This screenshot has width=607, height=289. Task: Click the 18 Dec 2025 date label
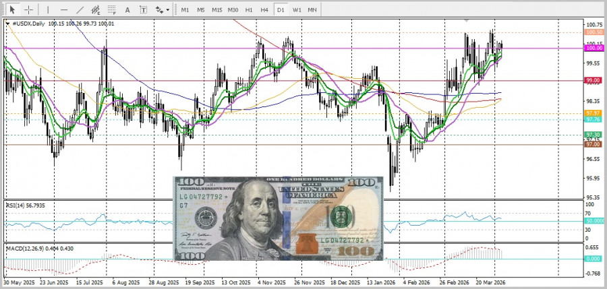pyautogui.click(x=344, y=282)
